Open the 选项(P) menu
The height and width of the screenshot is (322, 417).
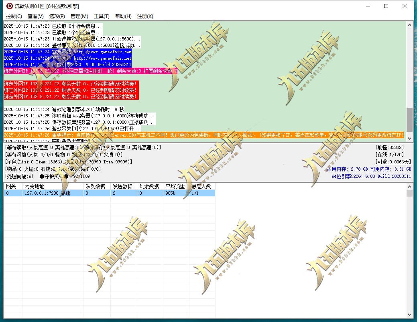click(x=57, y=16)
